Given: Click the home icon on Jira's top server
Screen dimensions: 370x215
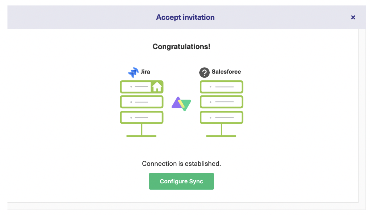Looking at the screenshot, I should coord(157,87).
